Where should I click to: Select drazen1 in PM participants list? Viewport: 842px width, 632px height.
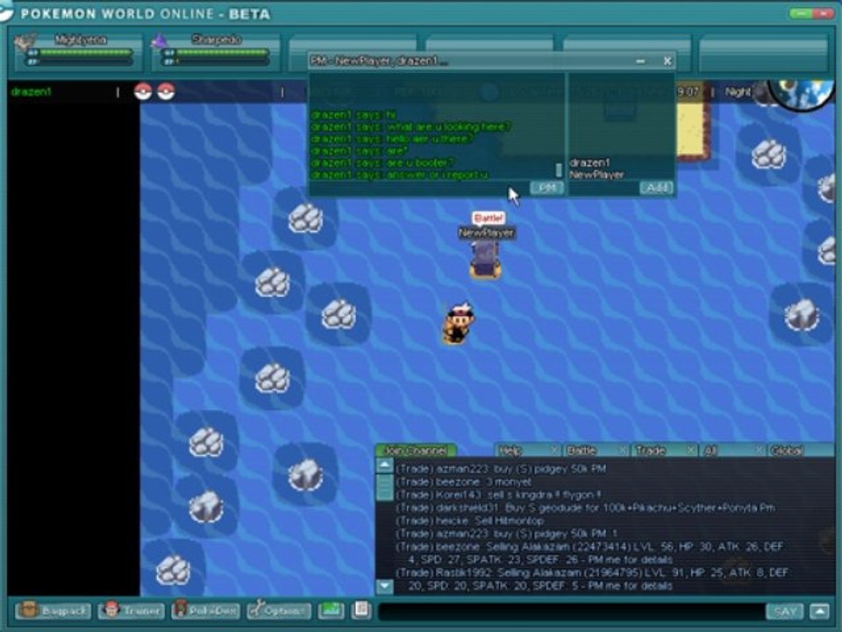[589, 162]
